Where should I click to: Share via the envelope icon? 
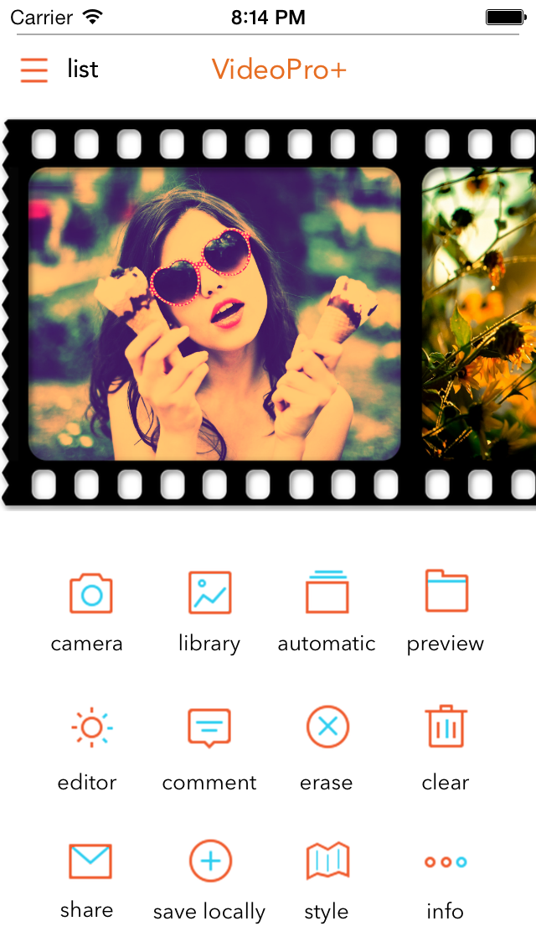click(90, 861)
